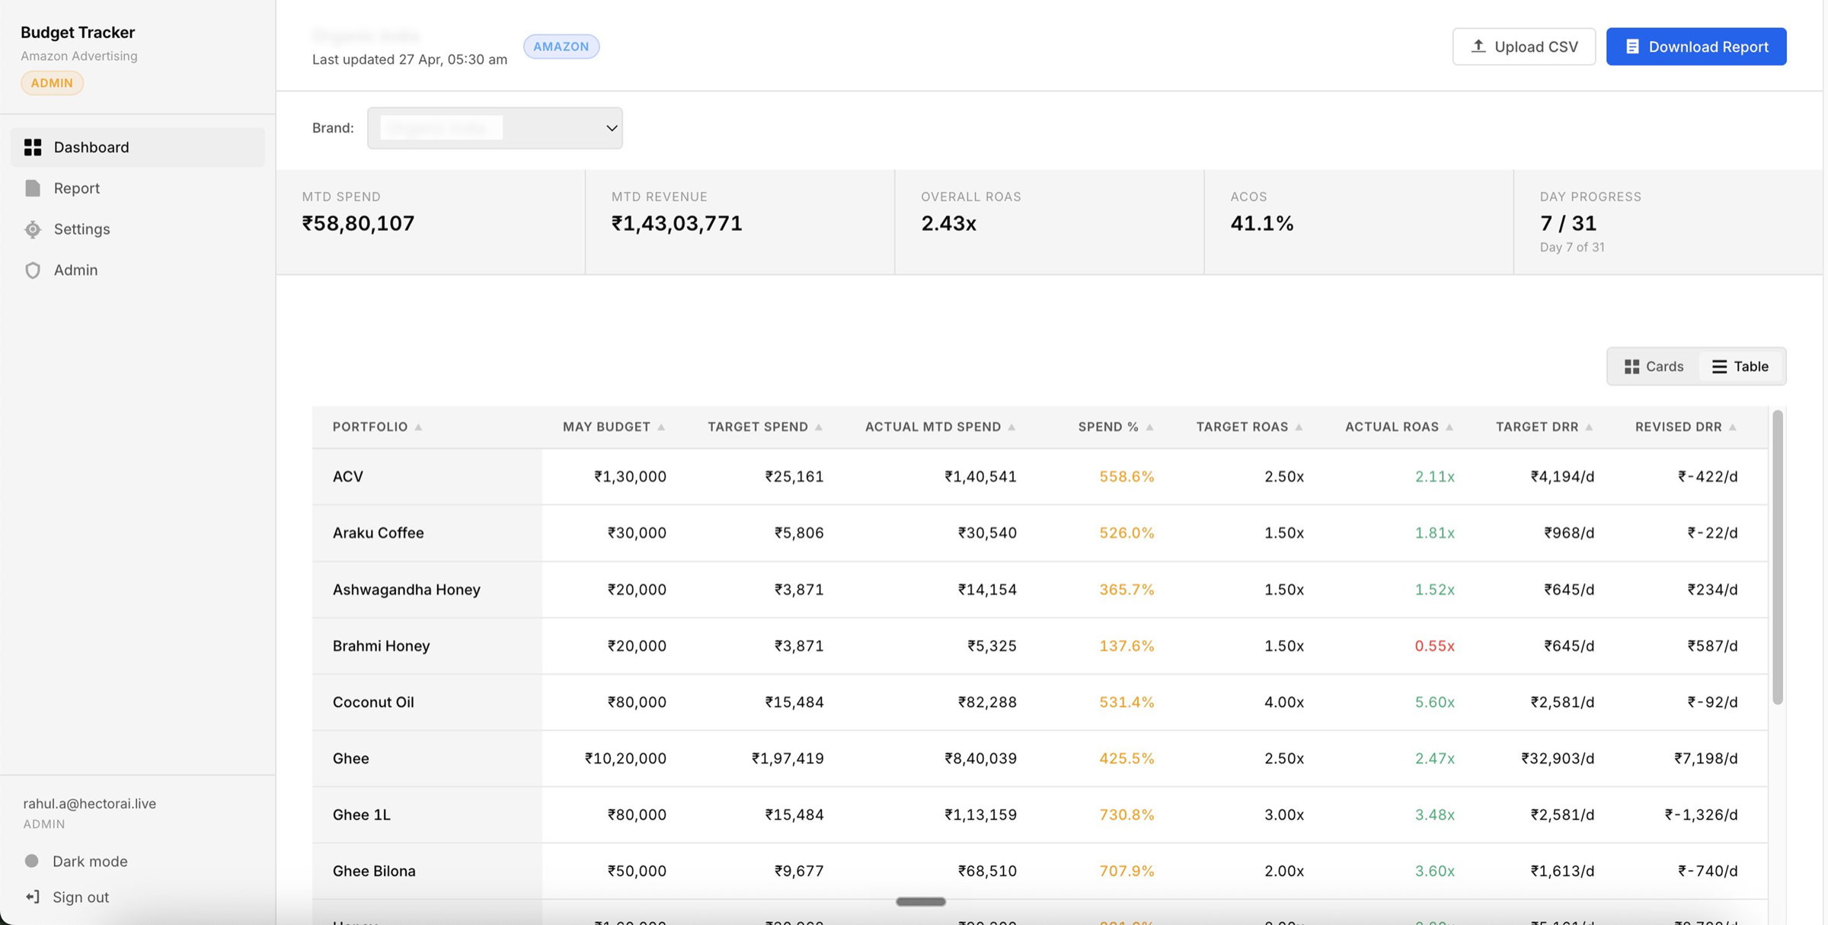Sort by Actual ROAS column arrow

(1449, 427)
